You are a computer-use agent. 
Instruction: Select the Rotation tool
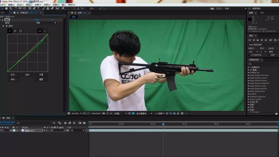[16, 8]
